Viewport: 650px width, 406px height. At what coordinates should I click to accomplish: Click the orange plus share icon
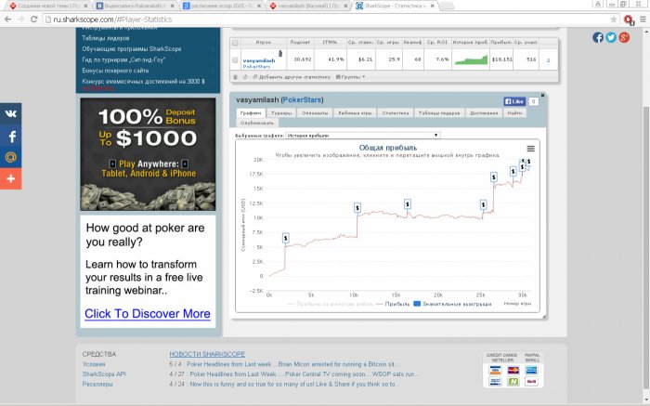point(11,178)
